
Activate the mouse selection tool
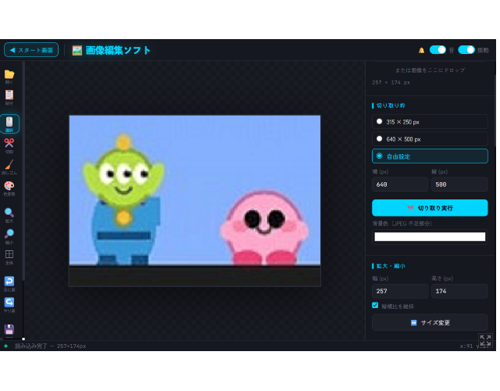(9, 124)
